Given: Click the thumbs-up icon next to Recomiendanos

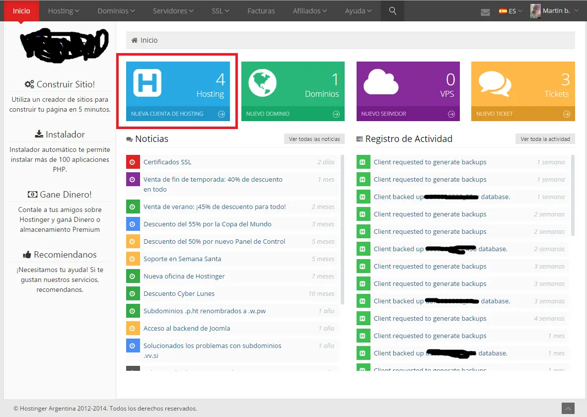Looking at the screenshot, I should (x=27, y=255).
